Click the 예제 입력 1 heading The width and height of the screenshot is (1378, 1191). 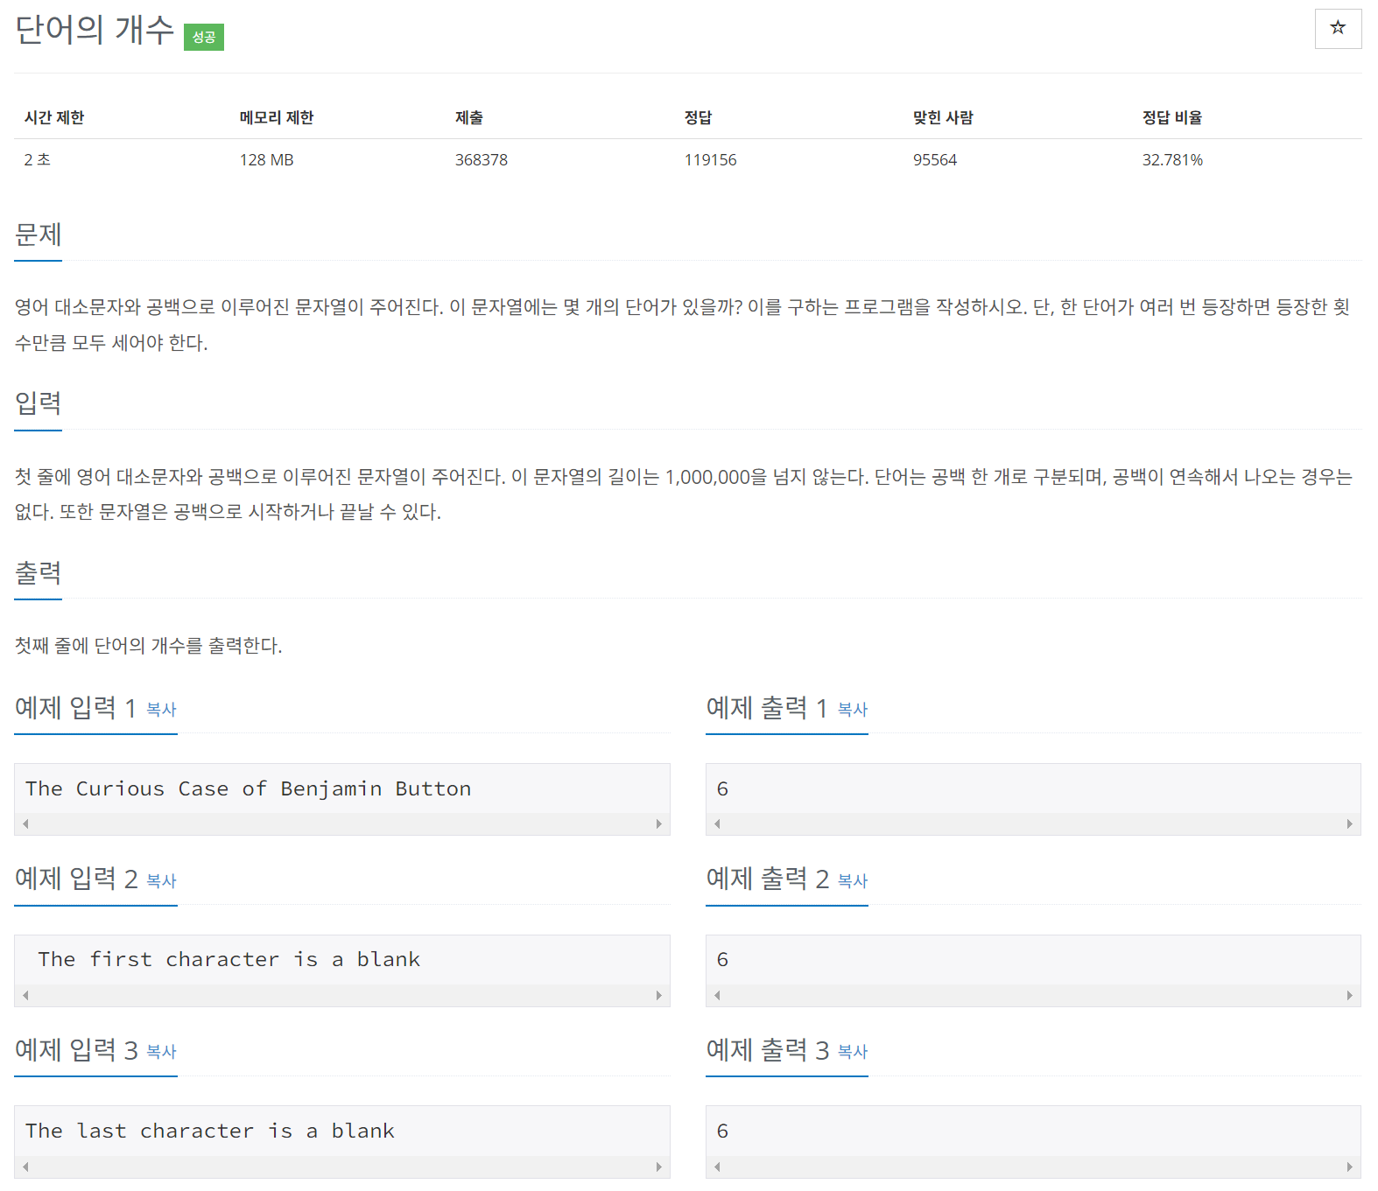pyautogui.click(x=75, y=707)
